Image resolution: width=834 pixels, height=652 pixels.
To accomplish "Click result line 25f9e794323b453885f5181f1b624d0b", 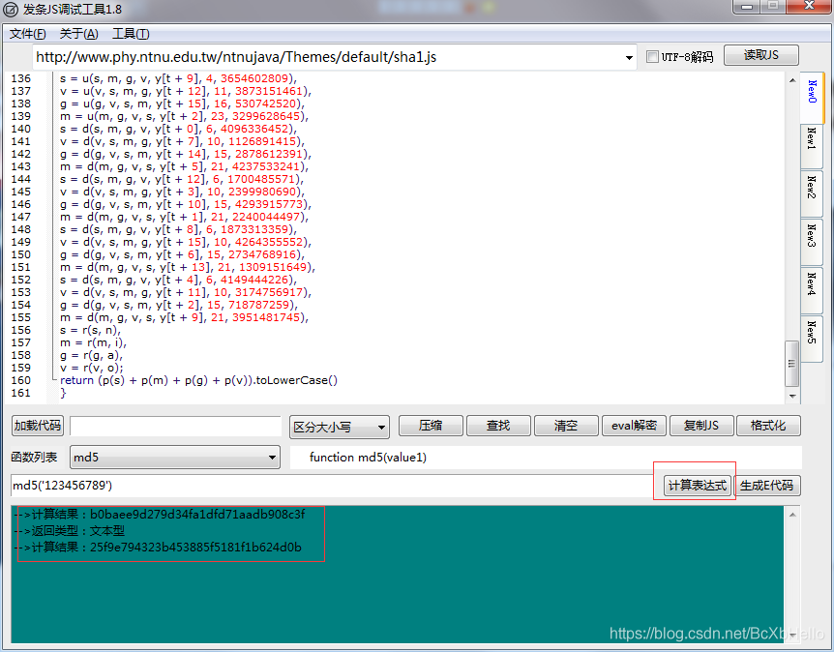I will pos(159,548).
